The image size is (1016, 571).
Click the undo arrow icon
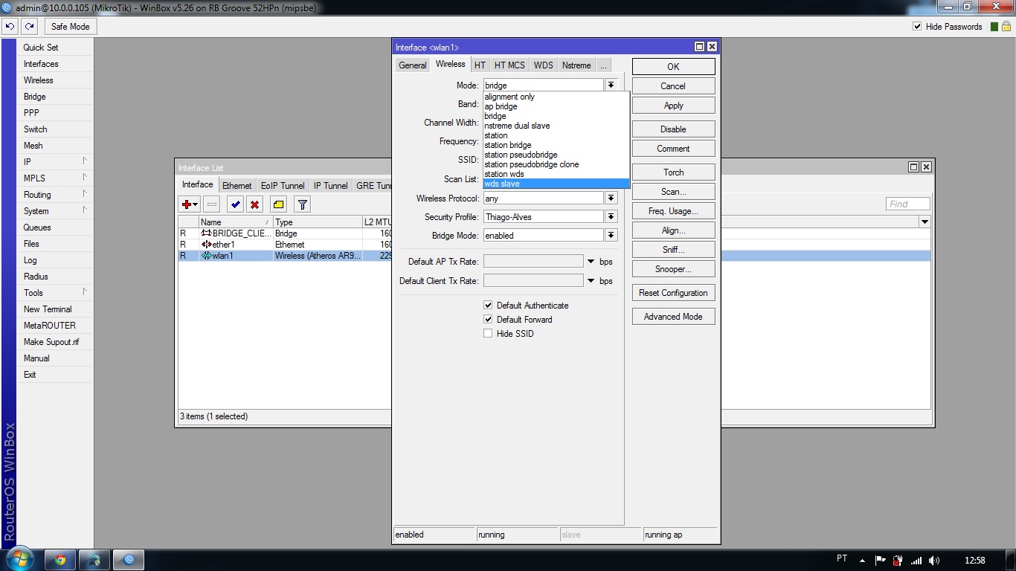point(10,27)
